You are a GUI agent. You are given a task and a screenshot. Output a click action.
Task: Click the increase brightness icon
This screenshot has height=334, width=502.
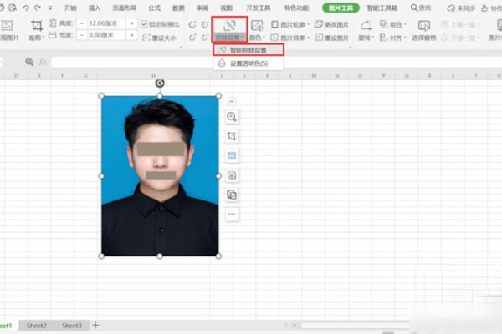[x=192, y=38]
